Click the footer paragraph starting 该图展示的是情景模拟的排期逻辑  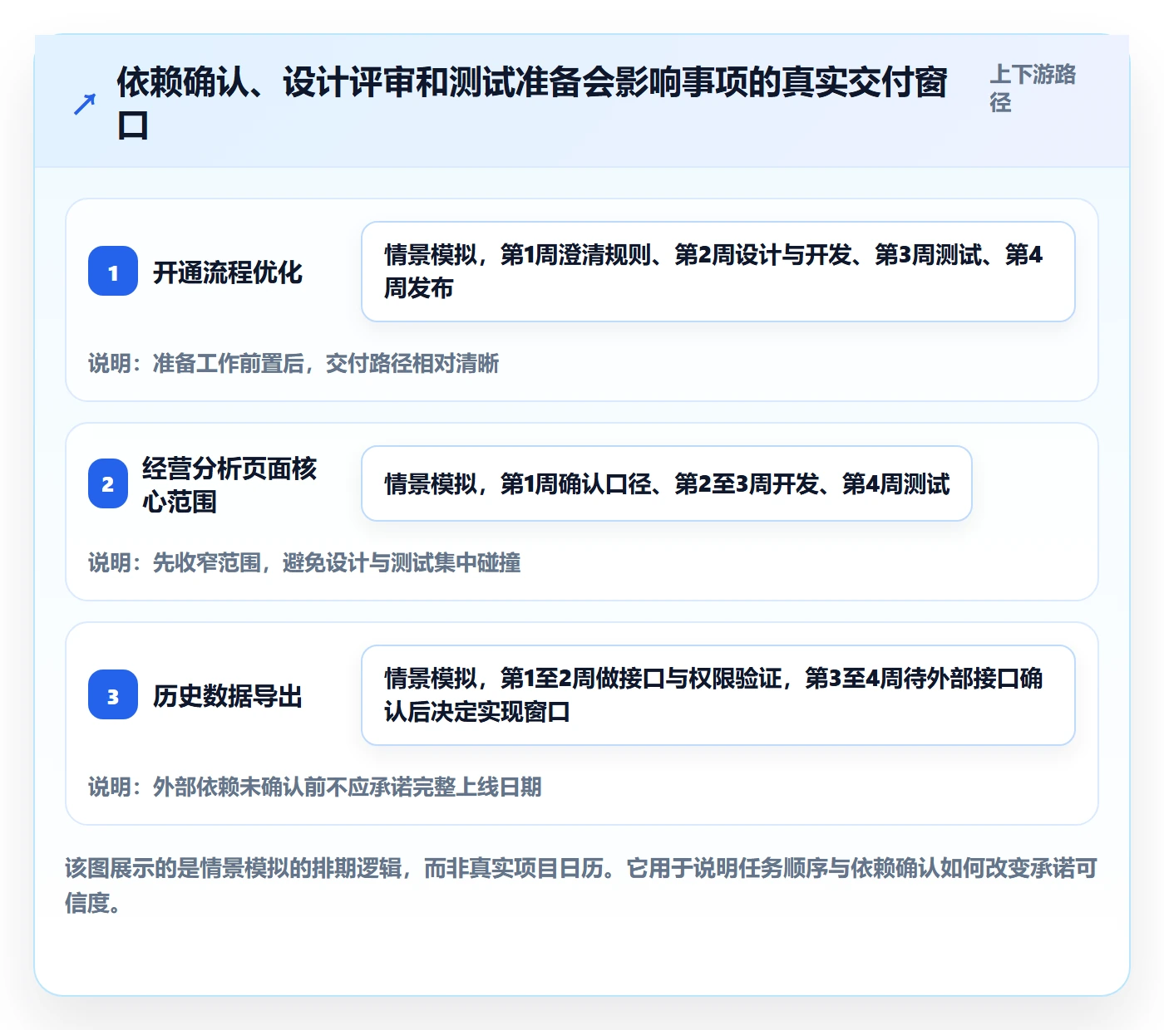[x=581, y=885]
